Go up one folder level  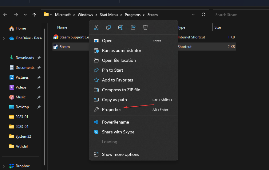click(x=34, y=15)
